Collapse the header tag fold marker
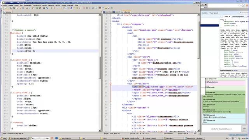 pos(110,27)
